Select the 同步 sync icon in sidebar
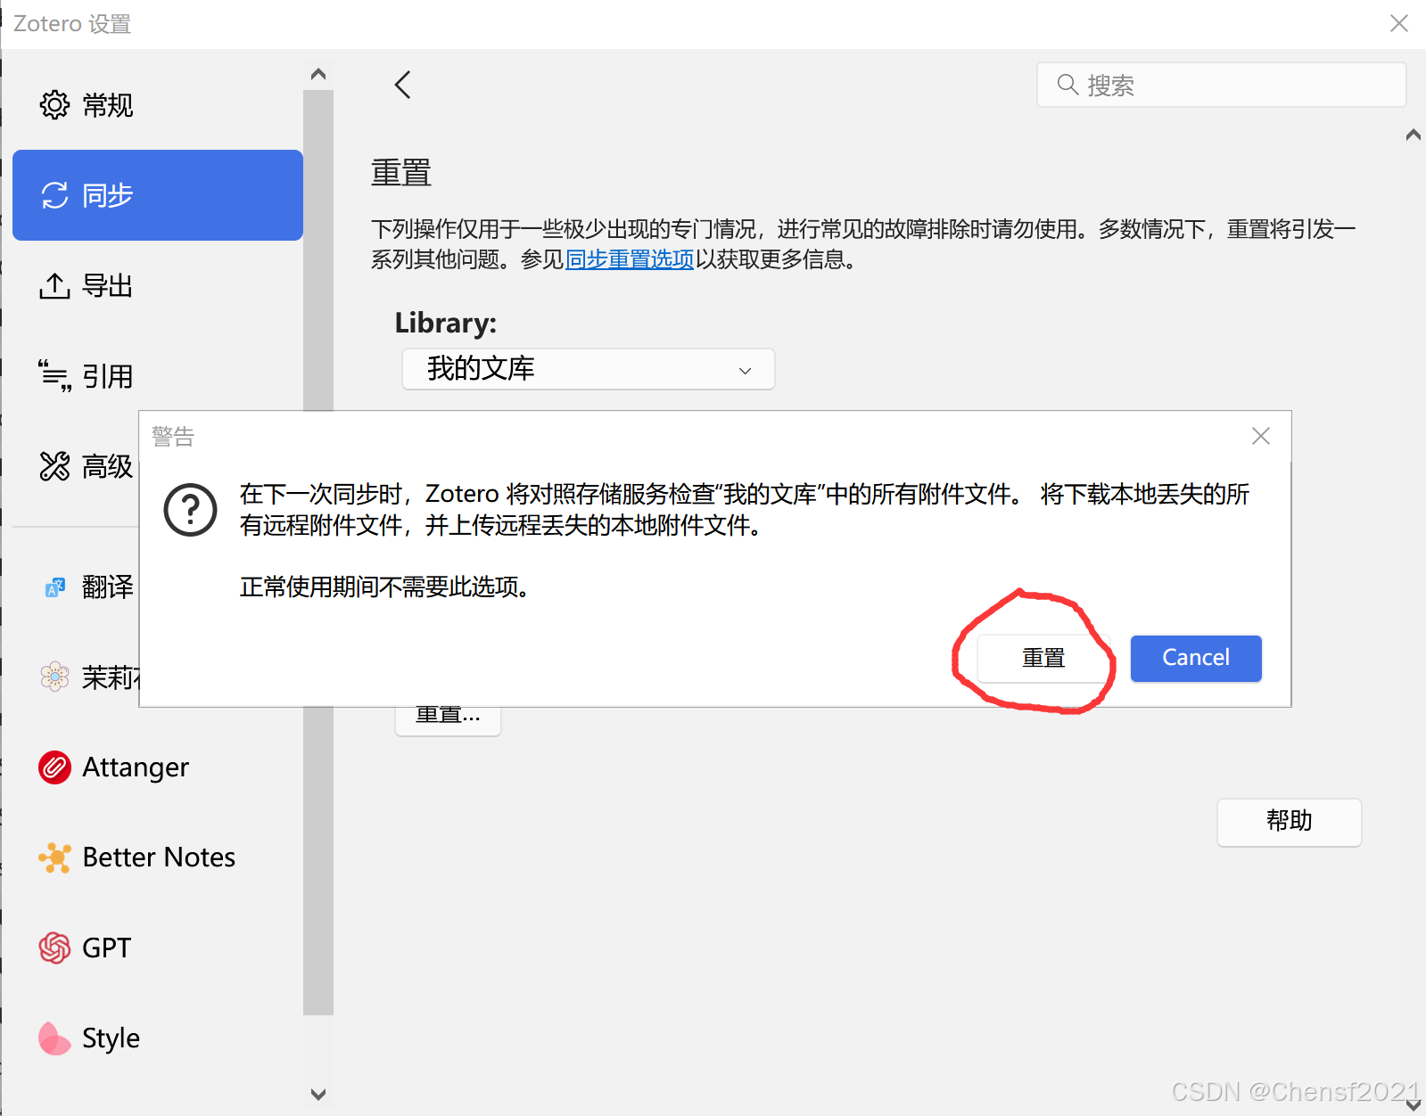Viewport: 1426px width, 1116px height. pos(54,195)
